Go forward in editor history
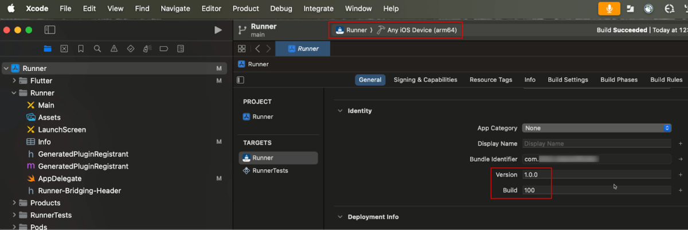 (268, 49)
